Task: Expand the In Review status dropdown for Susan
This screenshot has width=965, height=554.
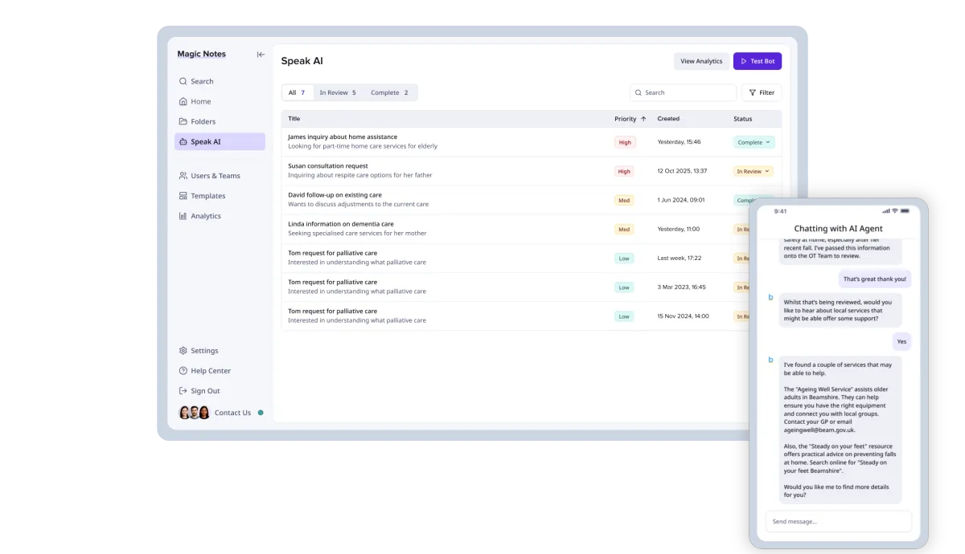Action: [754, 171]
